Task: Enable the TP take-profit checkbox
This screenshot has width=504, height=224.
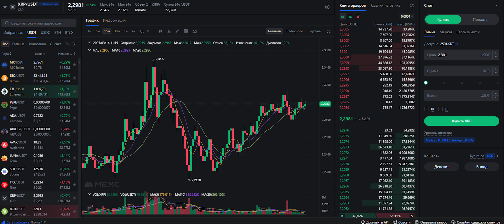Action: coord(426,109)
